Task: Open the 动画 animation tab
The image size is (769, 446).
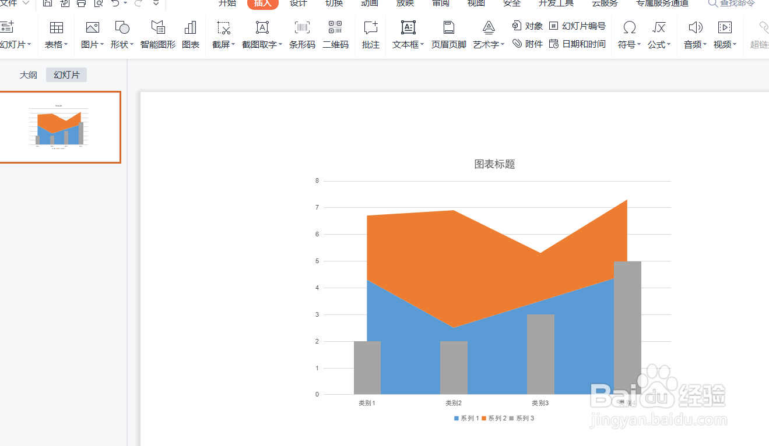Action: 370,3
